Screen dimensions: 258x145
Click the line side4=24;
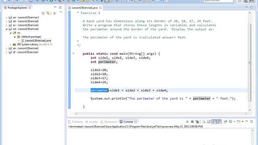click(99, 82)
